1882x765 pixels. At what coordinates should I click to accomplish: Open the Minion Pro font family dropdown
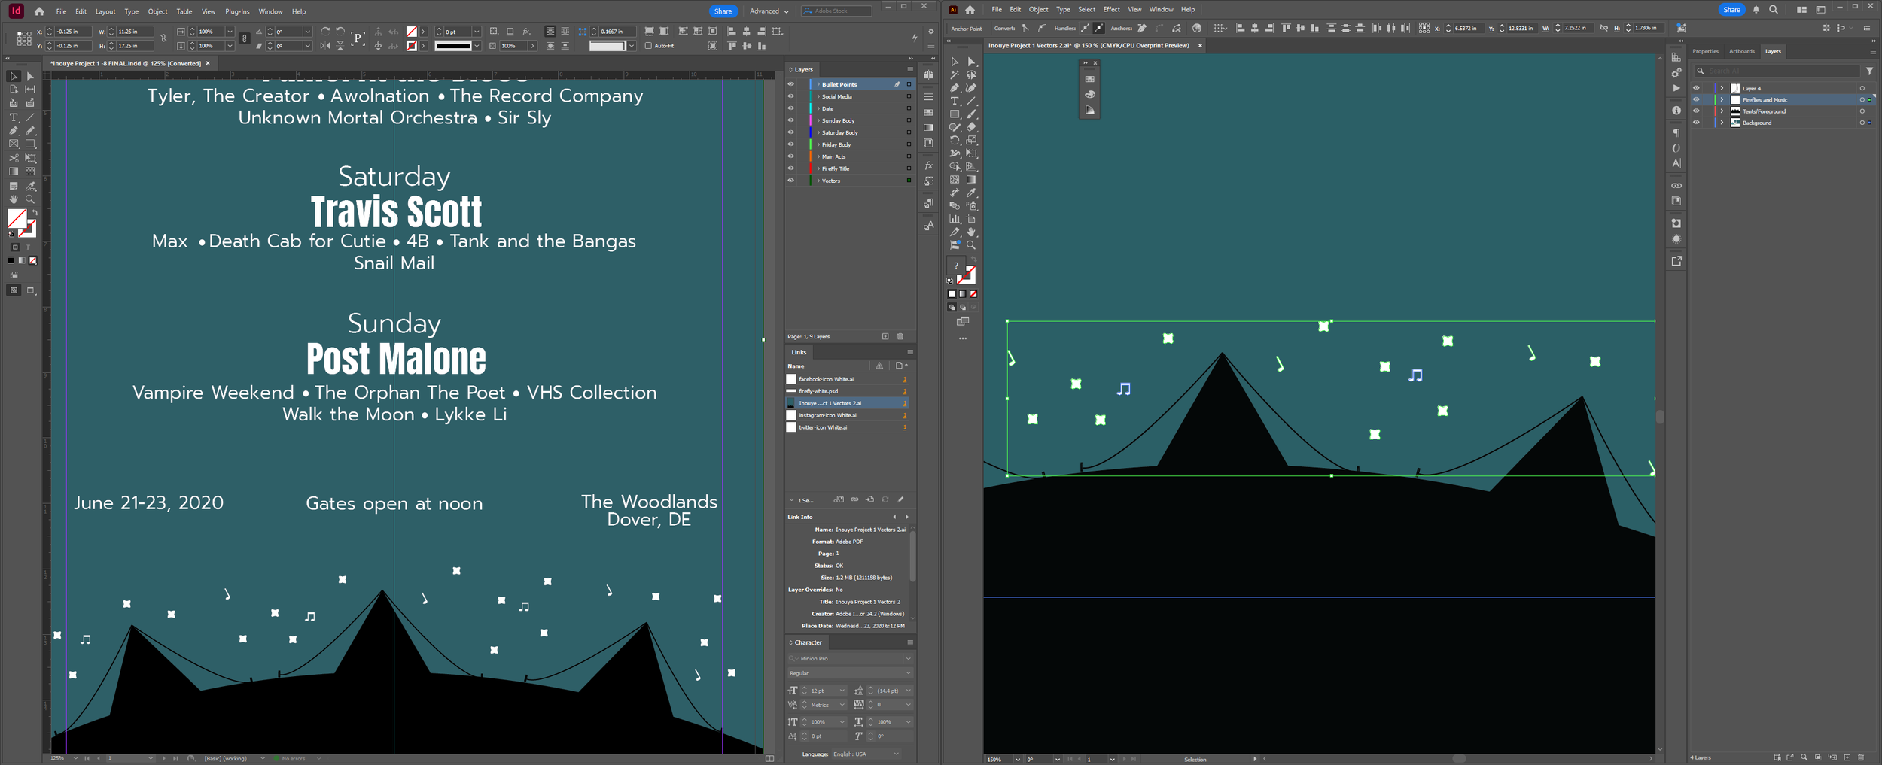[908, 658]
